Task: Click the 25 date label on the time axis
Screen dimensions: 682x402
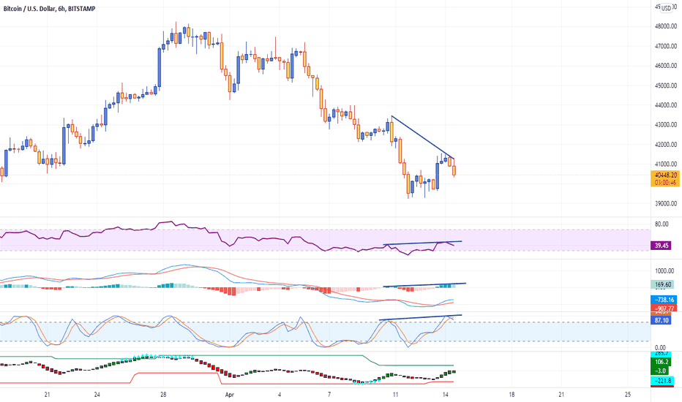Action: pyautogui.click(x=628, y=395)
